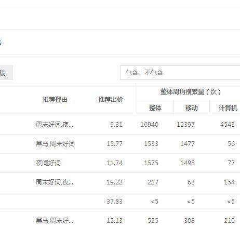Sort by the 推荐出价 column header
The width and height of the screenshot is (240, 240).
tap(111, 100)
